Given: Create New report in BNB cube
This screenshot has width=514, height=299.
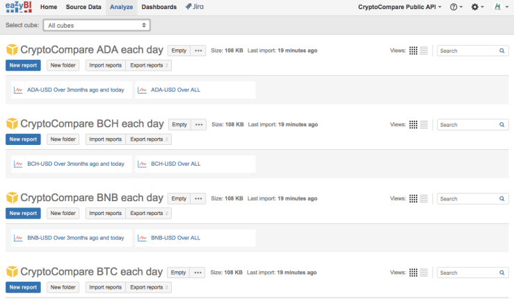Looking at the screenshot, I should [x=23, y=214].
